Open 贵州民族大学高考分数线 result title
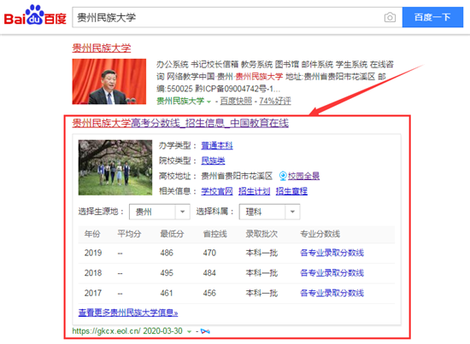 [180, 123]
